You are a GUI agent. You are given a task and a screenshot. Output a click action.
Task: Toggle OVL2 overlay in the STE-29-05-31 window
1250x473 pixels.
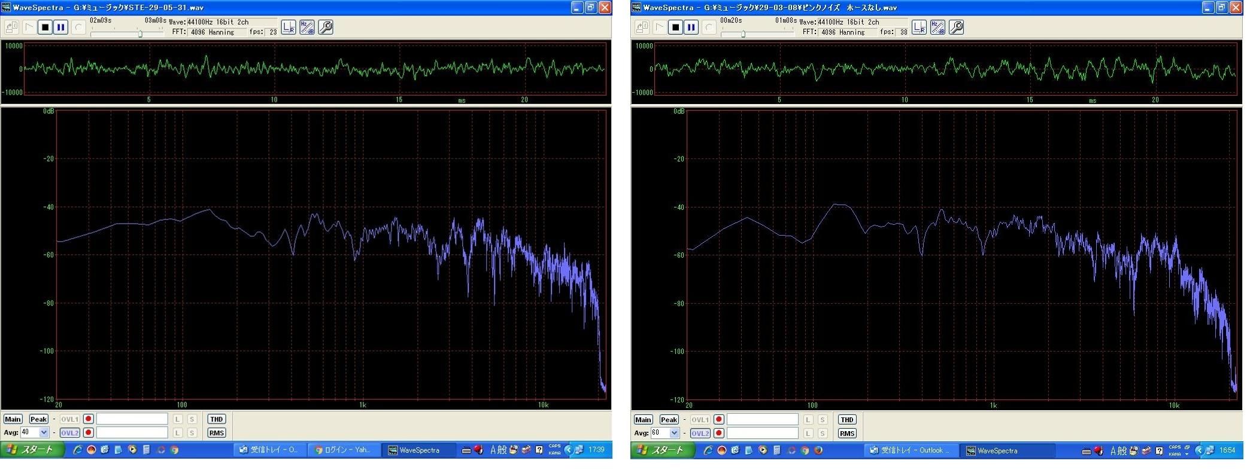click(69, 432)
